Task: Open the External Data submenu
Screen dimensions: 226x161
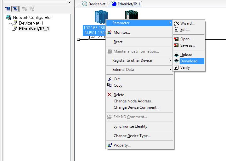Action: pos(139,70)
